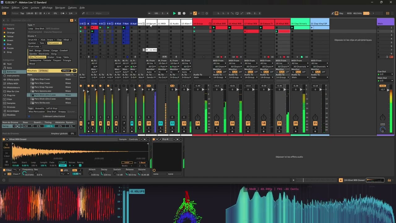Switch to Simpler Controls tab
396x223 pixels.
pyautogui.click(x=133, y=139)
